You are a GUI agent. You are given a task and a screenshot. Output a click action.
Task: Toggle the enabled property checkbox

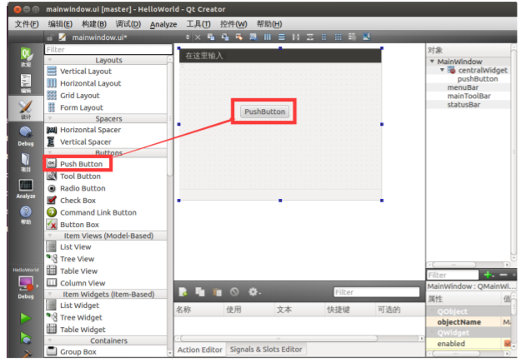coord(507,344)
